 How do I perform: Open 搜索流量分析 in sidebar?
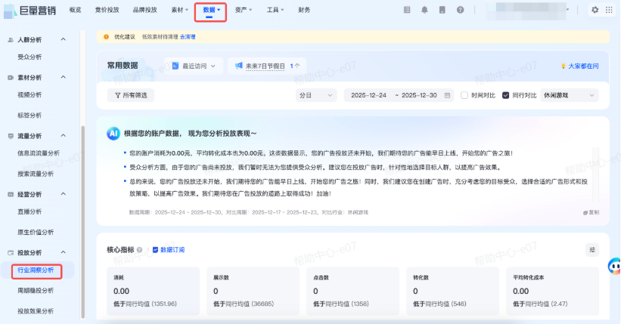[36, 174]
